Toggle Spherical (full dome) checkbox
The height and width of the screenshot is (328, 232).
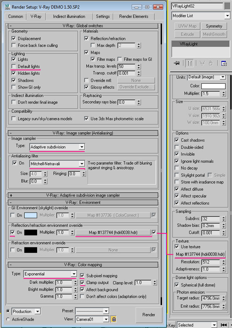pyautogui.click(x=177, y=285)
